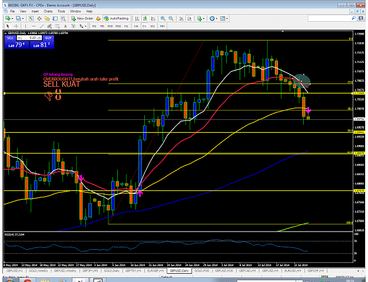Switch chart to Bar Chart type
The image size is (368, 282).
click(x=137, y=18)
